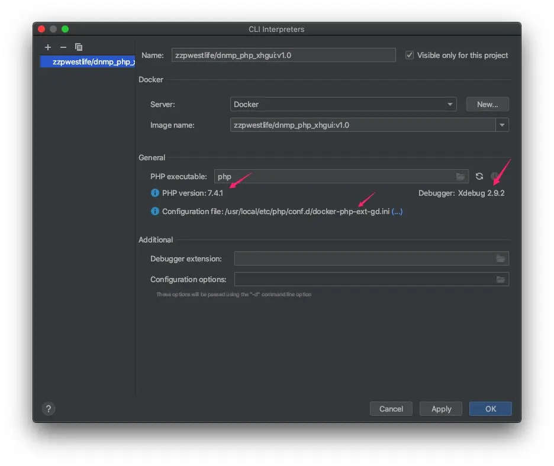Click the Cancel button
The width and height of the screenshot is (554, 466).
pyautogui.click(x=391, y=409)
